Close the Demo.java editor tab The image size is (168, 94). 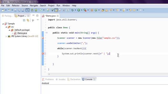58,16
